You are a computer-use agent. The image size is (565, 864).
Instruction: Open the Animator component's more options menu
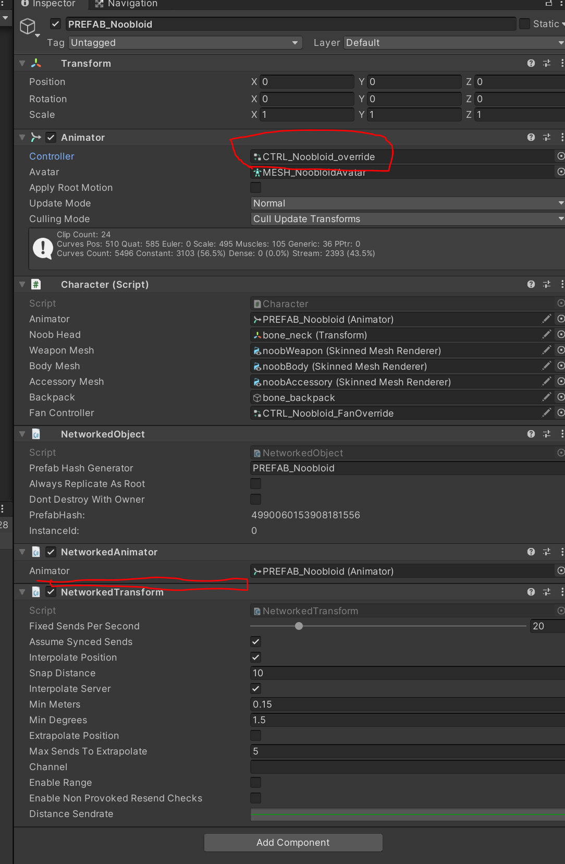(562, 137)
